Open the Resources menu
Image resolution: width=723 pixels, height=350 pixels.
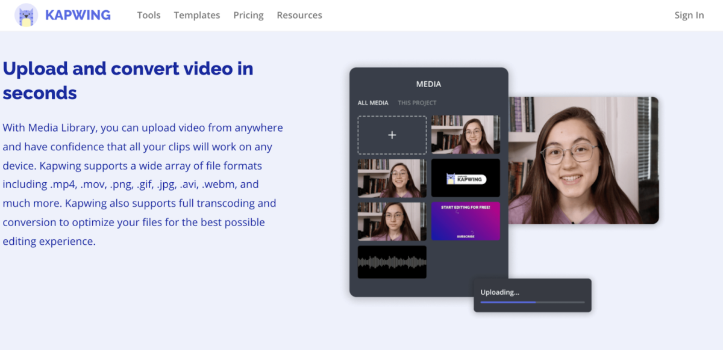point(299,15)
